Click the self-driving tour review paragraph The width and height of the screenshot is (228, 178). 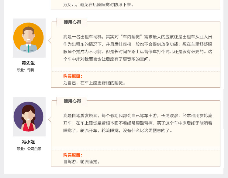pyautogui.click(x=137, y=123)
